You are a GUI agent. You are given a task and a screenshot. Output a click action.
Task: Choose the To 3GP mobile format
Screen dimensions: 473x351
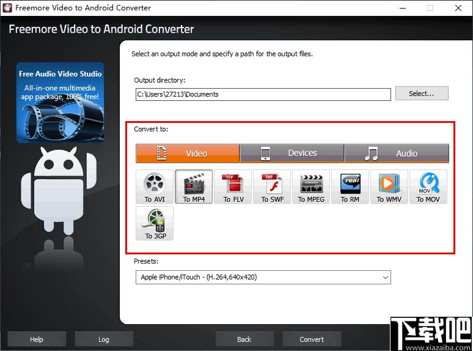tap(155, 223)
